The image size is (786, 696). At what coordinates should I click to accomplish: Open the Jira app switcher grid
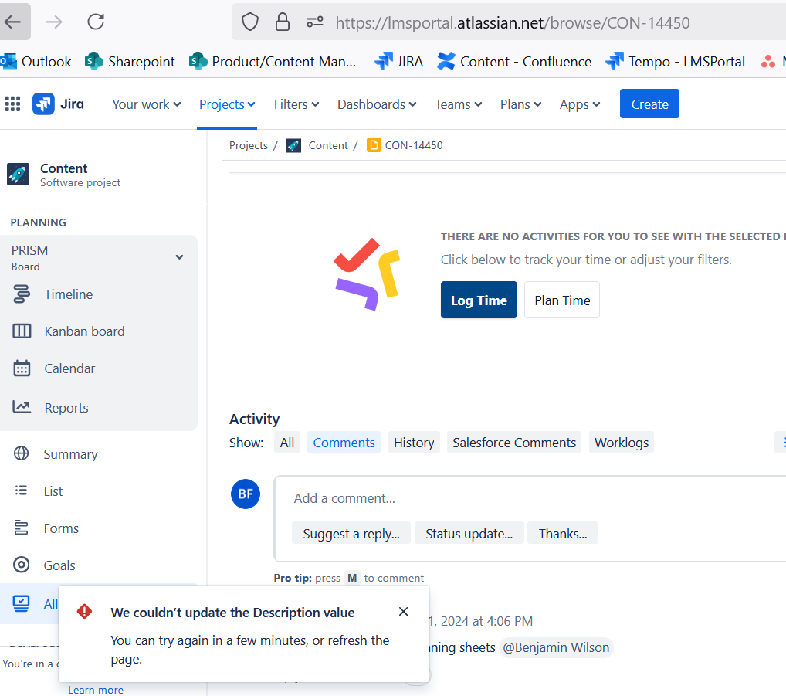tap(12, 104)
